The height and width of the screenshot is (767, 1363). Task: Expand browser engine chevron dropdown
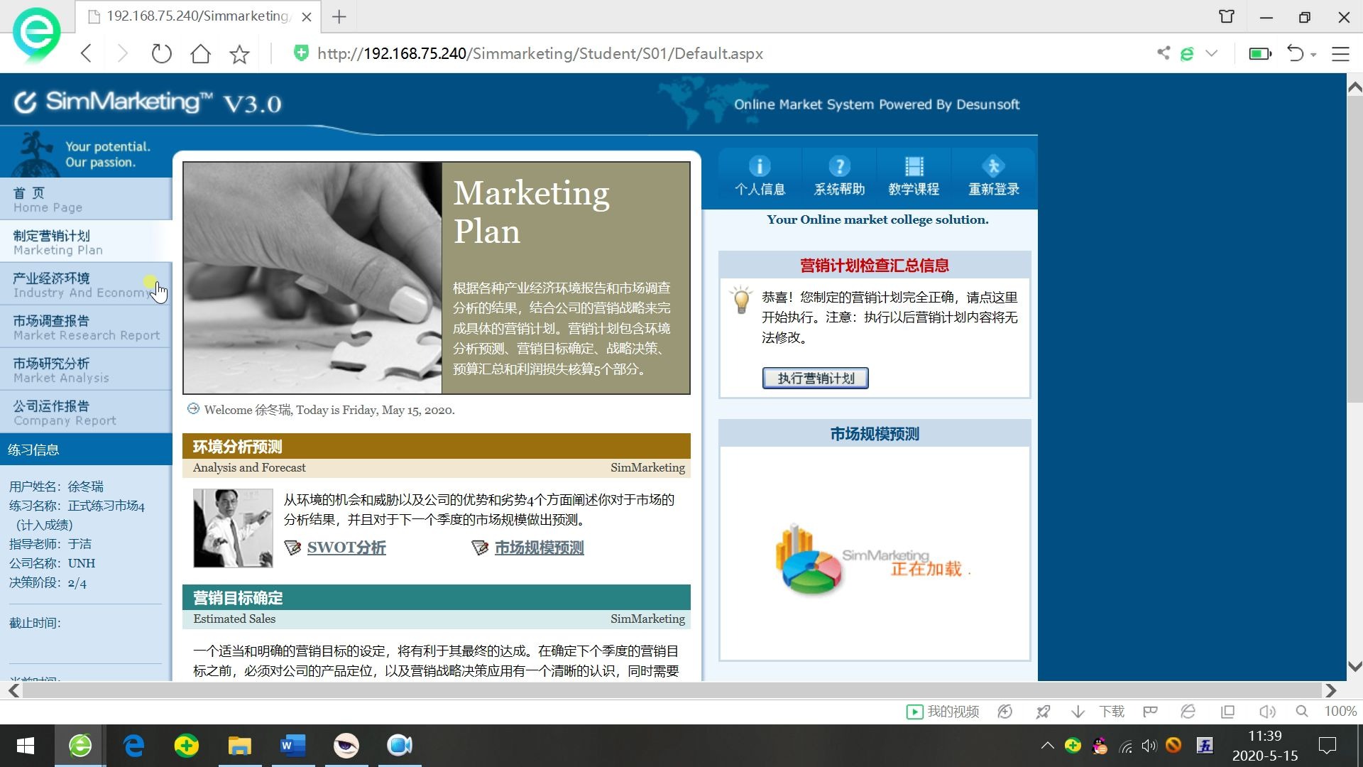click(x=1212, y=54)
